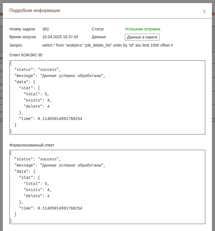This screenshot has height=231, width=215.
Task: Click the Ответ КОМЭКС-BI heading
Action: [26, 55]
